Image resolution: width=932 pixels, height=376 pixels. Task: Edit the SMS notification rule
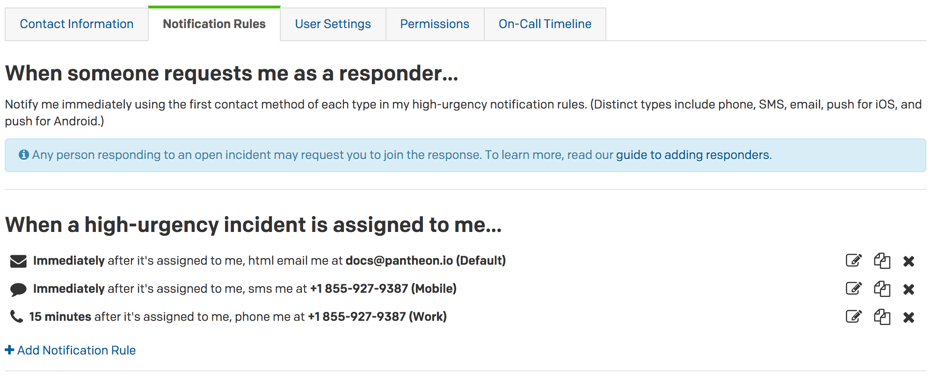coord(853,289)
